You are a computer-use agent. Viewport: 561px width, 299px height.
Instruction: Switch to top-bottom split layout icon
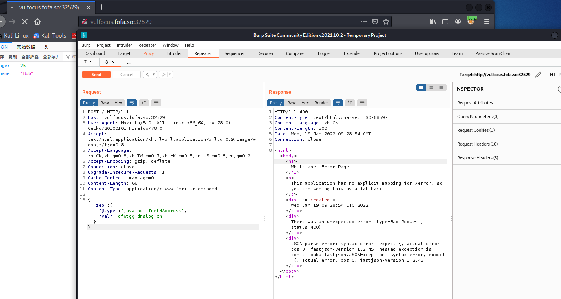[431, 88]
